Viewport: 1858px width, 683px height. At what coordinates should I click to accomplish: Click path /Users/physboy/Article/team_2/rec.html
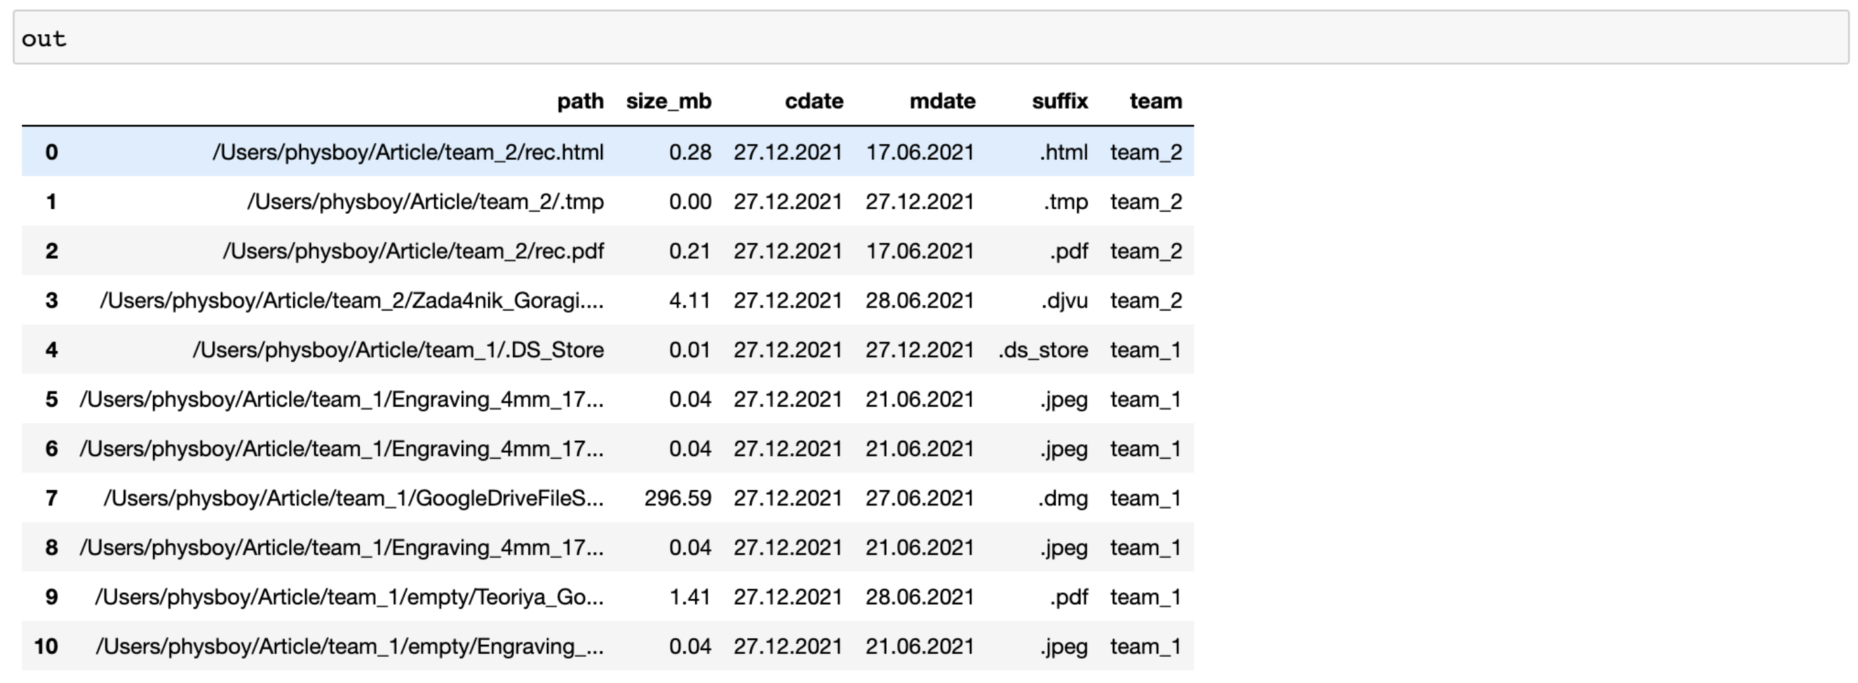coord(408,152)
